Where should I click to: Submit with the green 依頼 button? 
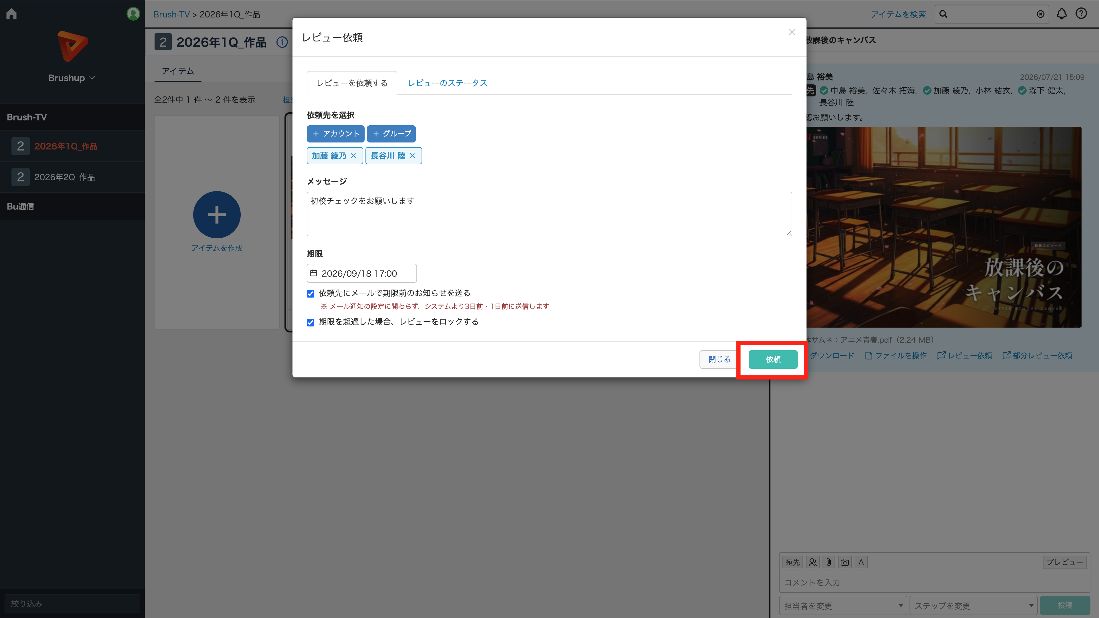click(773, 360)
